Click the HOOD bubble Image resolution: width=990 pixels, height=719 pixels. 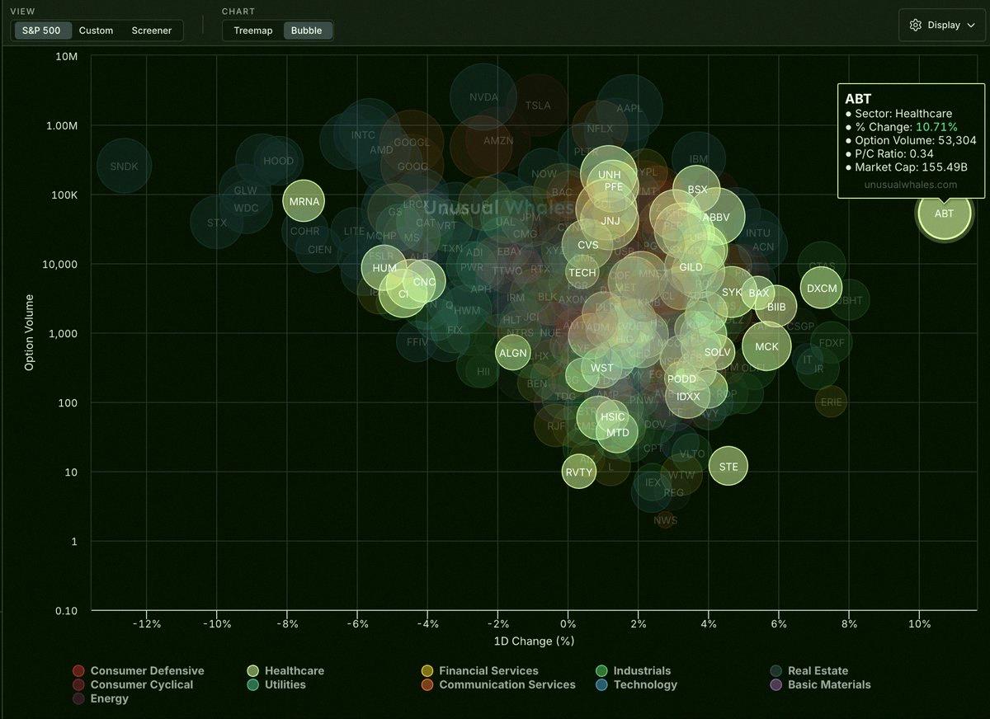coord(279,162)
